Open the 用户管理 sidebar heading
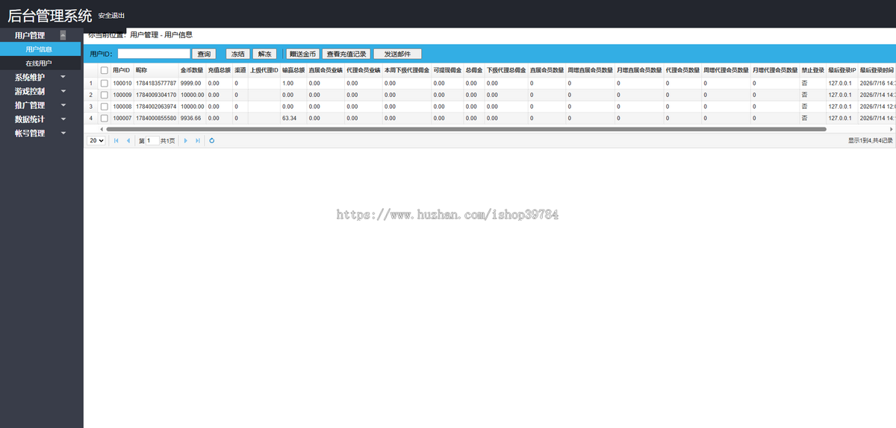Viewport: 896px width, 428px height. point(30,35)
